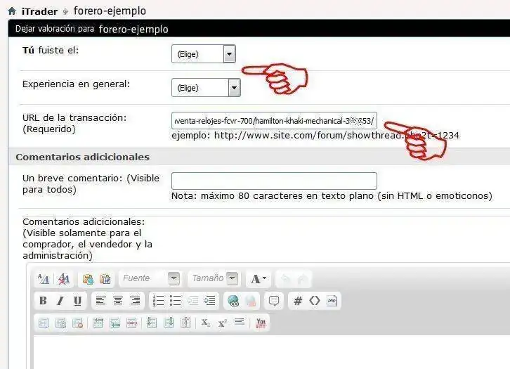
Task: Apply subscript formatting
Action: (206, 323)
